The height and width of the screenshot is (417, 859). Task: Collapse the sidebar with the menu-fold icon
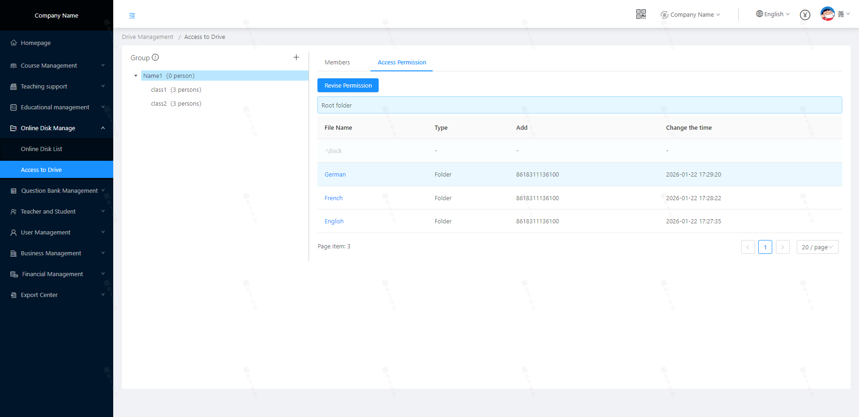click(132, 16)
